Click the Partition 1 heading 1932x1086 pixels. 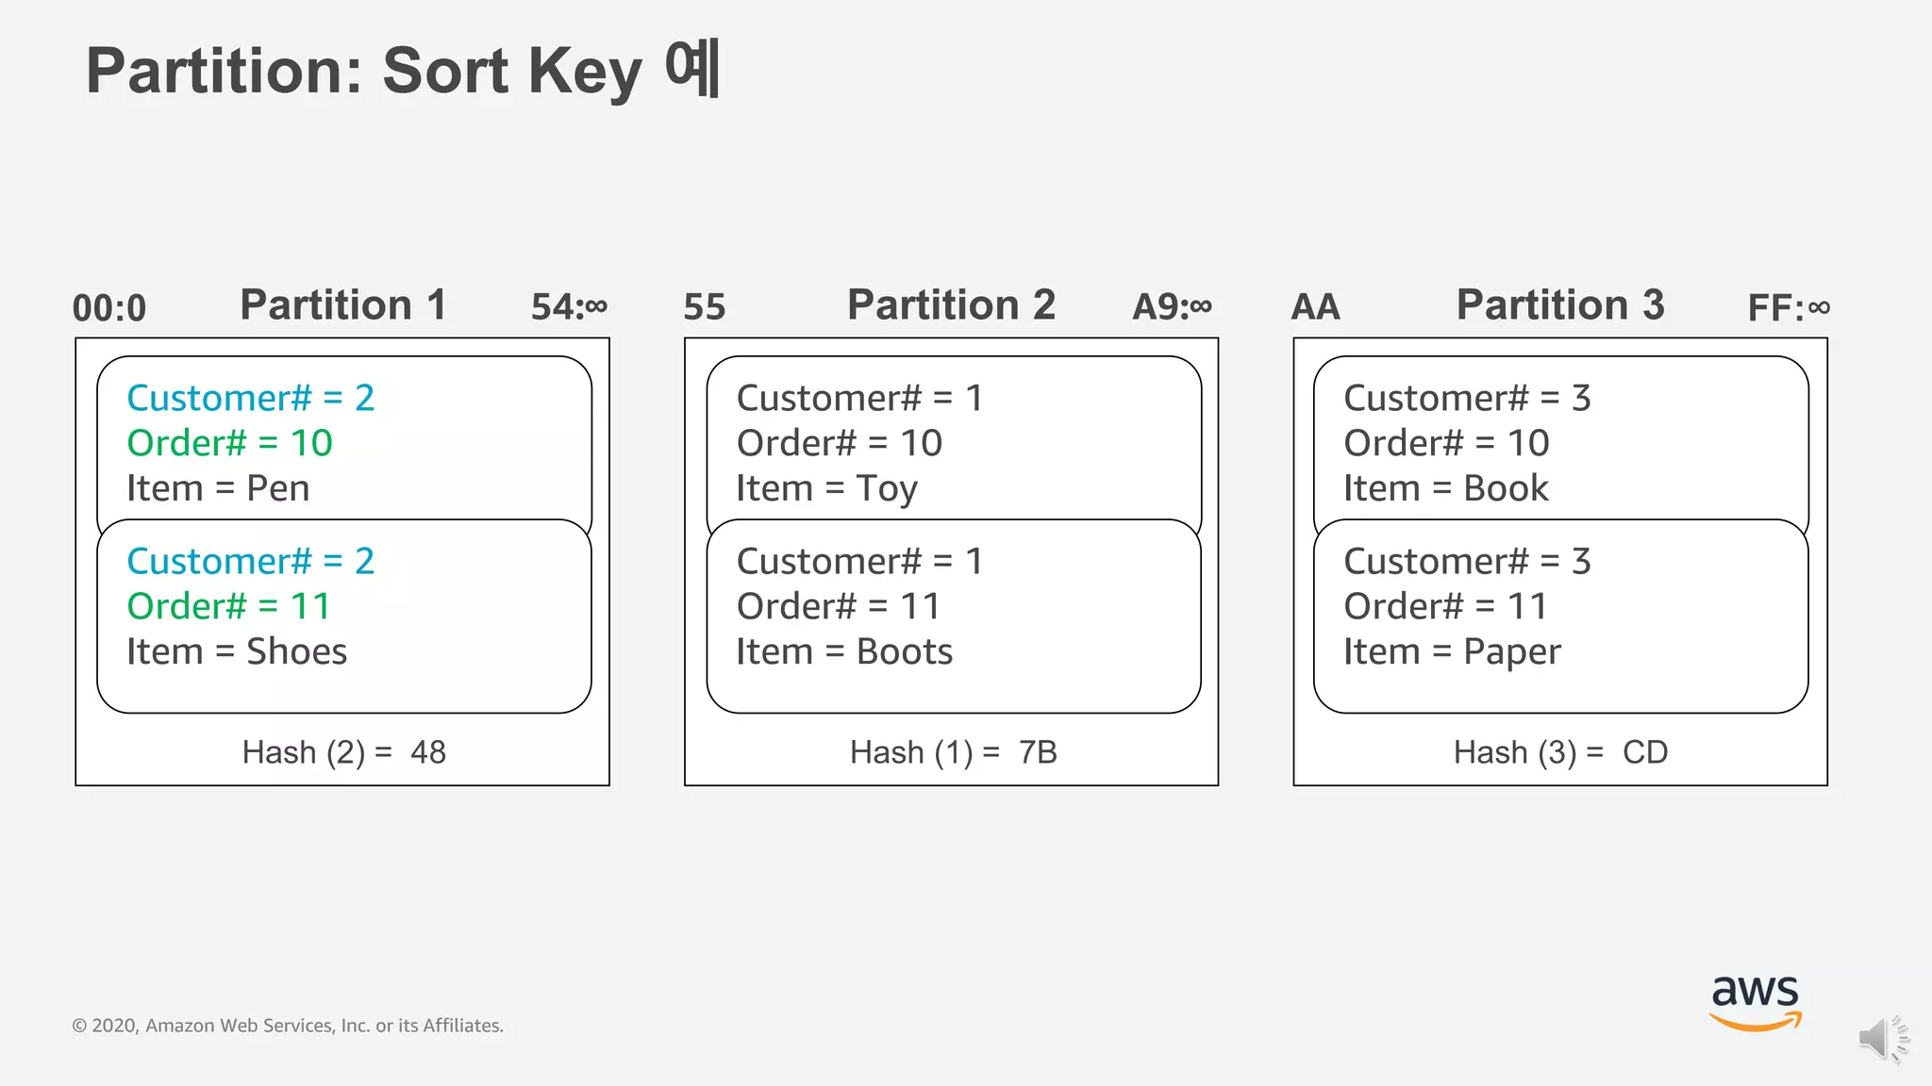[343, 305]
